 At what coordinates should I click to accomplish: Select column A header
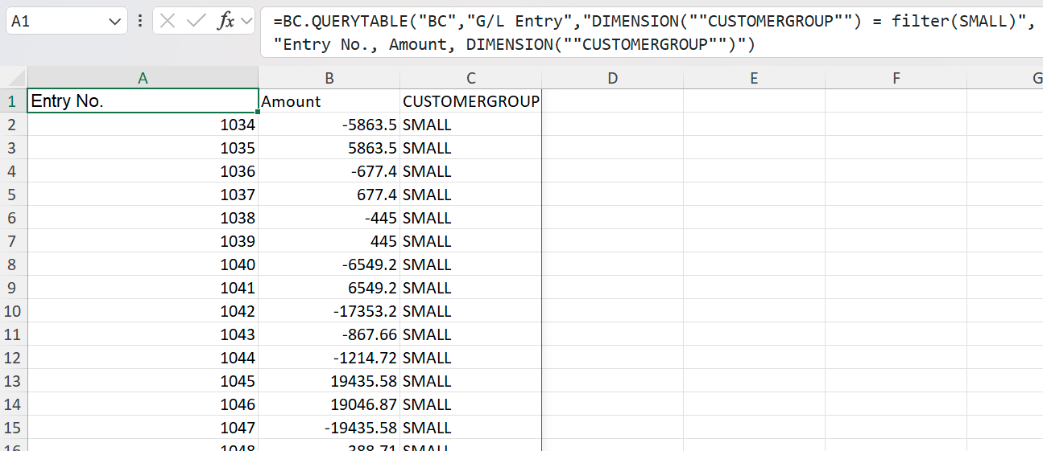pyautogui.click(x=143, y=78)
